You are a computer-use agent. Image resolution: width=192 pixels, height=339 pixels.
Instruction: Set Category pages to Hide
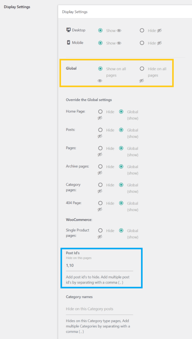(100, 185)
